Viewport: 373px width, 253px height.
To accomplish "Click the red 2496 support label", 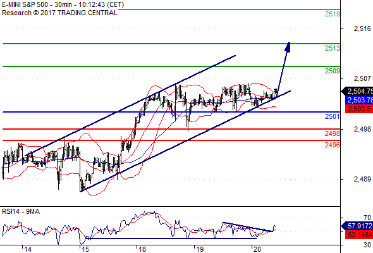I will [333, 145].
